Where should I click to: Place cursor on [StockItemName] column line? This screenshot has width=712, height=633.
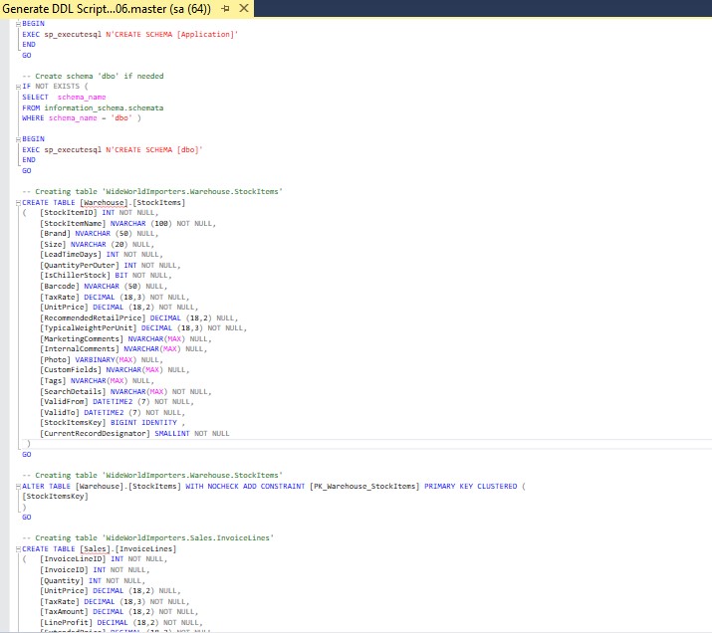click(x=127, y=223)
